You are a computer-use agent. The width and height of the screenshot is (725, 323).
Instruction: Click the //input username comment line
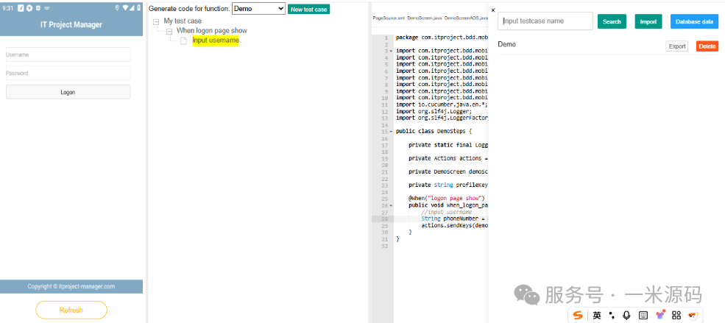coord(447,212)
